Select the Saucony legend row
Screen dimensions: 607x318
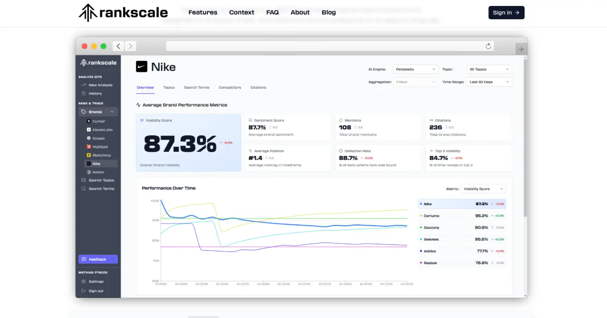click(462, 228)
